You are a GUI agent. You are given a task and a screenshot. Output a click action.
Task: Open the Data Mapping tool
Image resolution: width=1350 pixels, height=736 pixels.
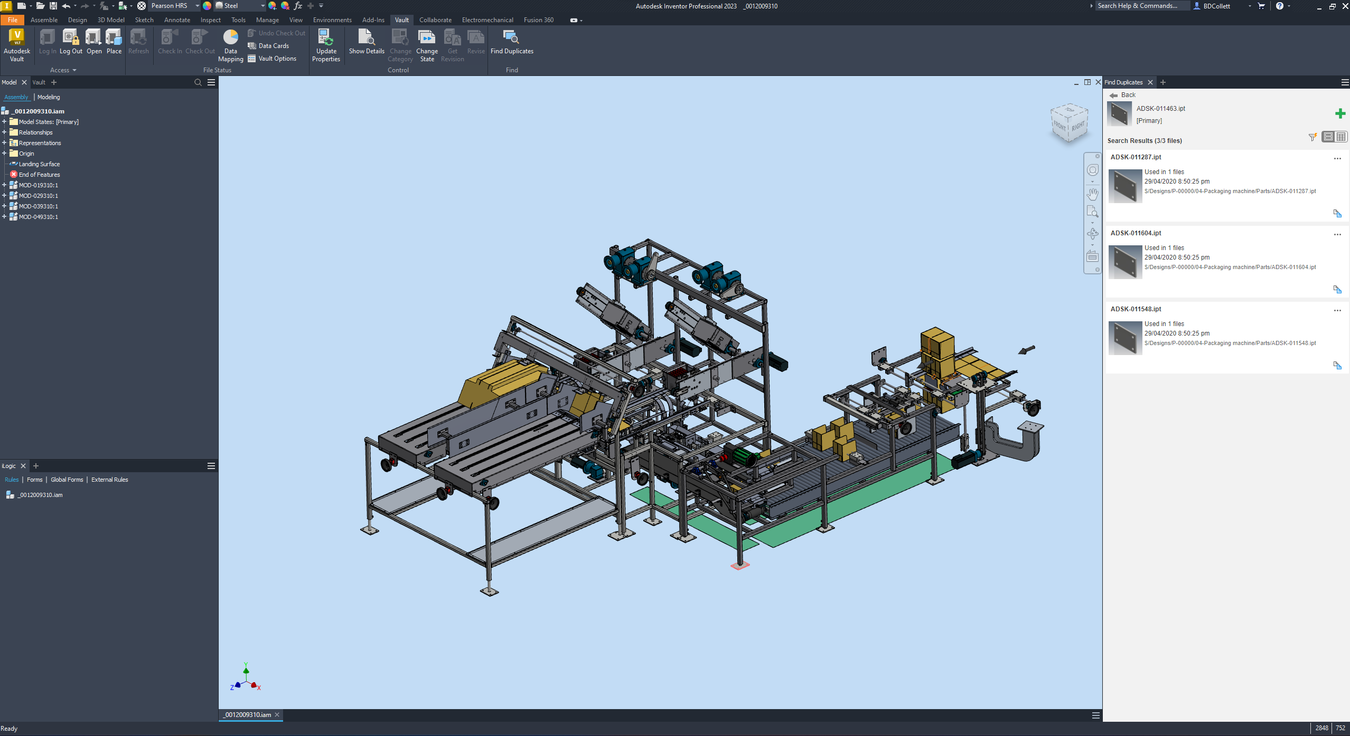coord(230,45)
